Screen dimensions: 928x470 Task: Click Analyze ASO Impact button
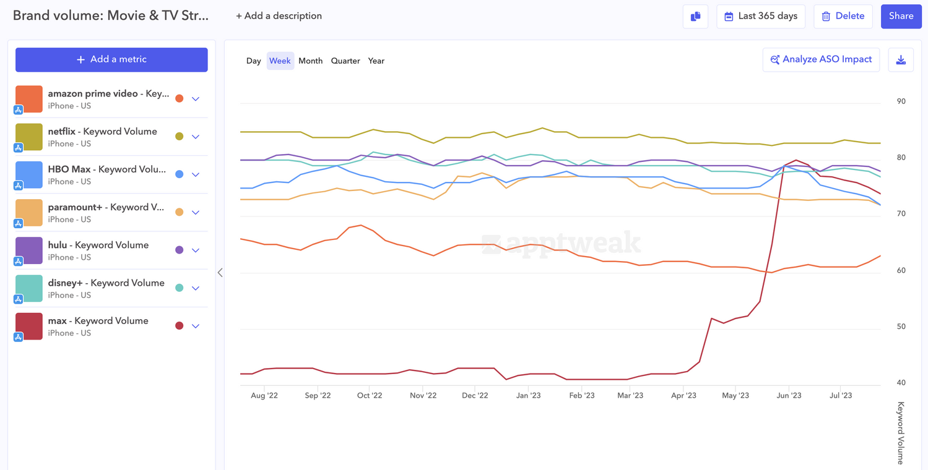(x=821, y=60)
